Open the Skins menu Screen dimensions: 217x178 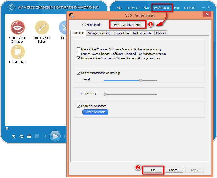click(x=147, y=8)
